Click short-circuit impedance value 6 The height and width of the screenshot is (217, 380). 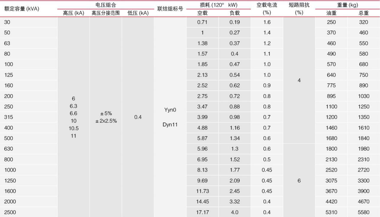[299, 181]
